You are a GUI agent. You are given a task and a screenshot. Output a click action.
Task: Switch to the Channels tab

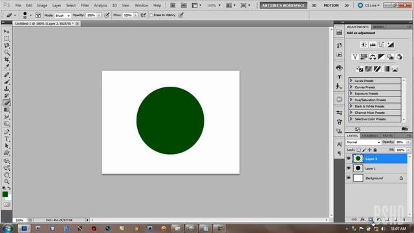tap(370, 135)
